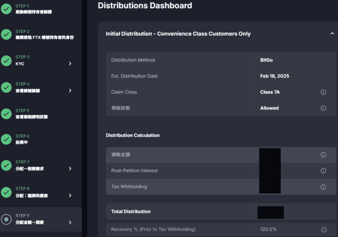This screenshot has width=338, height=237.
Task: Open info icon for Post-Petition Interest
Action: 323,171
